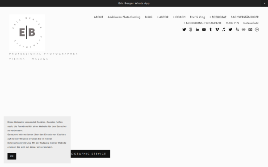The image size is (268, 167).
Task: Open the Yelp icon
Action: (237, 29)
